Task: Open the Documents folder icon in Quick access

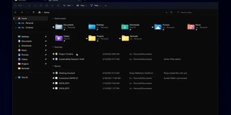Action: pyautogui.click(x=59, y=27)
